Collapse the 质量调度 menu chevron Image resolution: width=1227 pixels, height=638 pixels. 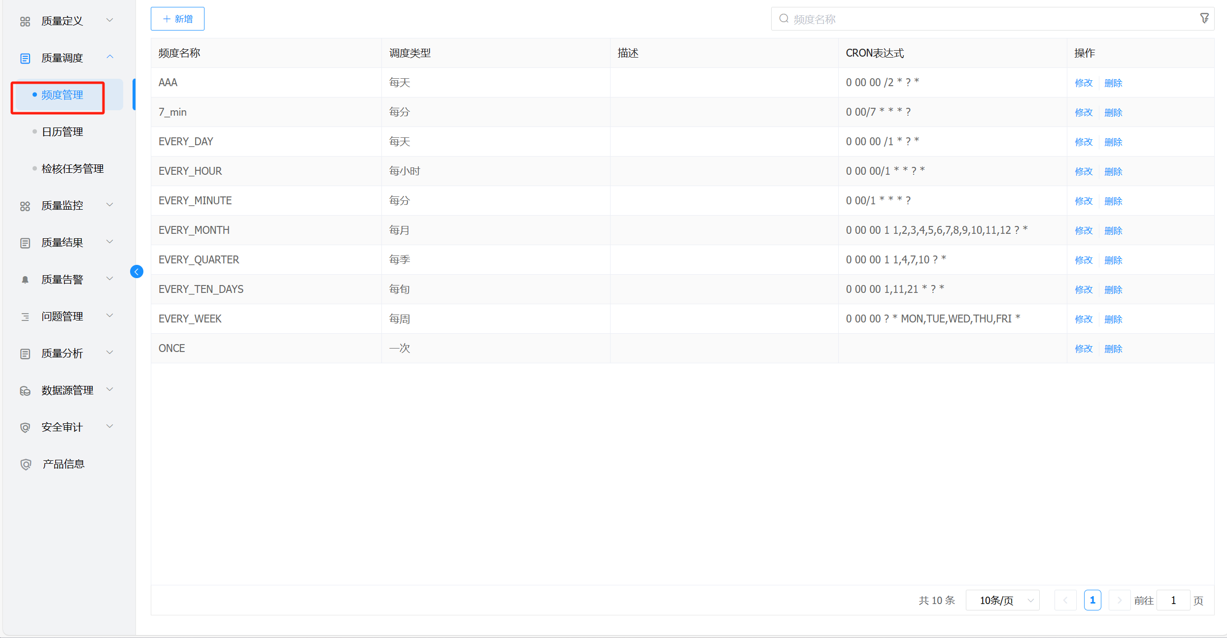click(110, 57)
